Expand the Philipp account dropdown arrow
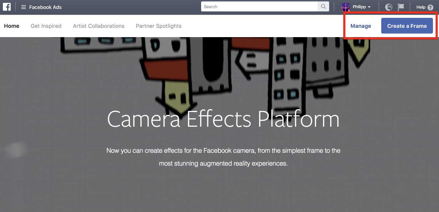Screen dimensions: 439x212 pyautogui.click(x=369, y=7)
